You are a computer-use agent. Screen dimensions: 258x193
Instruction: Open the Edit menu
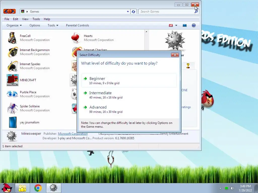coord(16,19)
